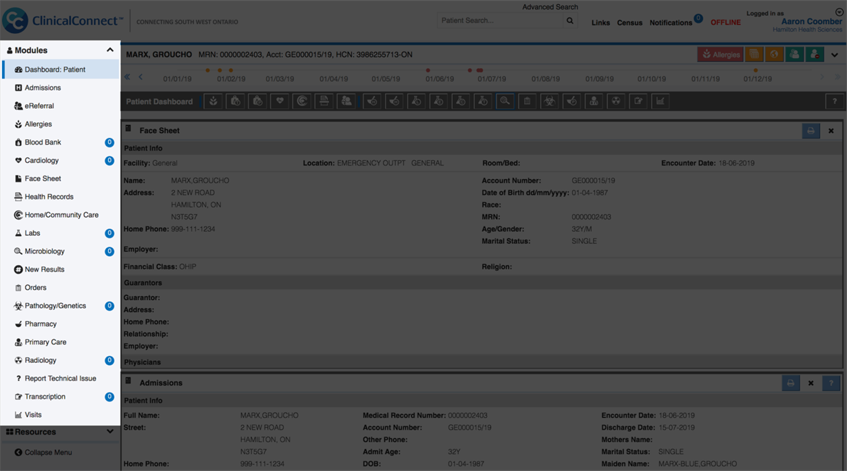The height and width of the screenshot is (471, 847).
Task: Open the Links header menu
Action: pos(600,23)
